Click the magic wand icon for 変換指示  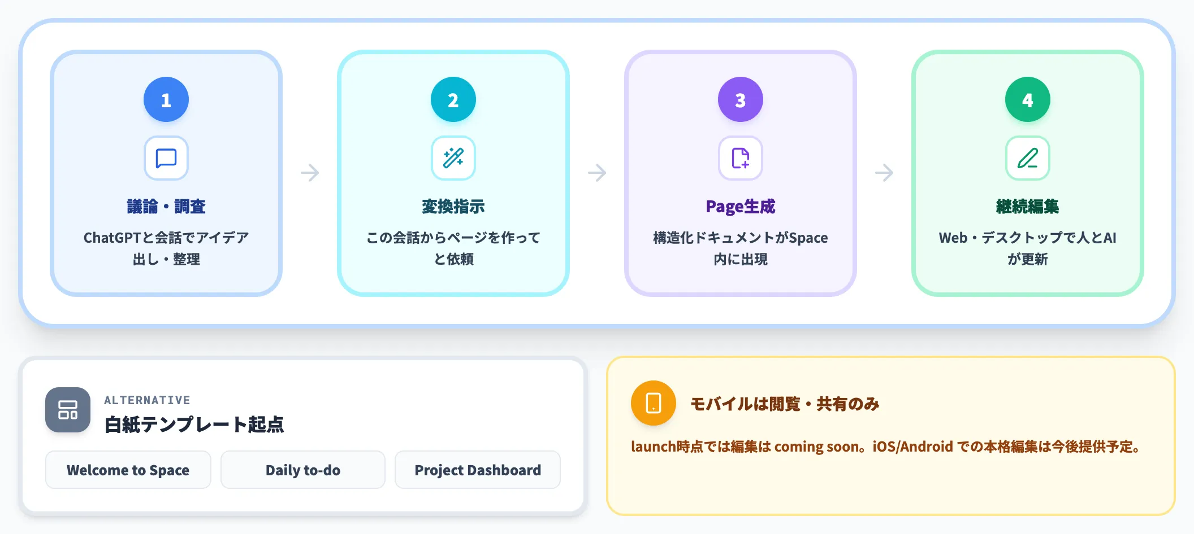click(453, 158)
